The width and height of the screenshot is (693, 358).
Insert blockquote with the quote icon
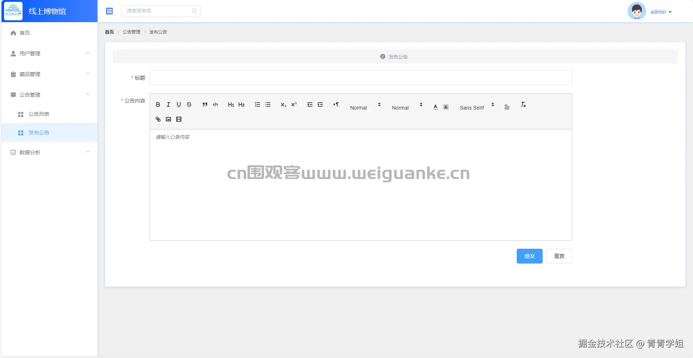pos(205,104)
